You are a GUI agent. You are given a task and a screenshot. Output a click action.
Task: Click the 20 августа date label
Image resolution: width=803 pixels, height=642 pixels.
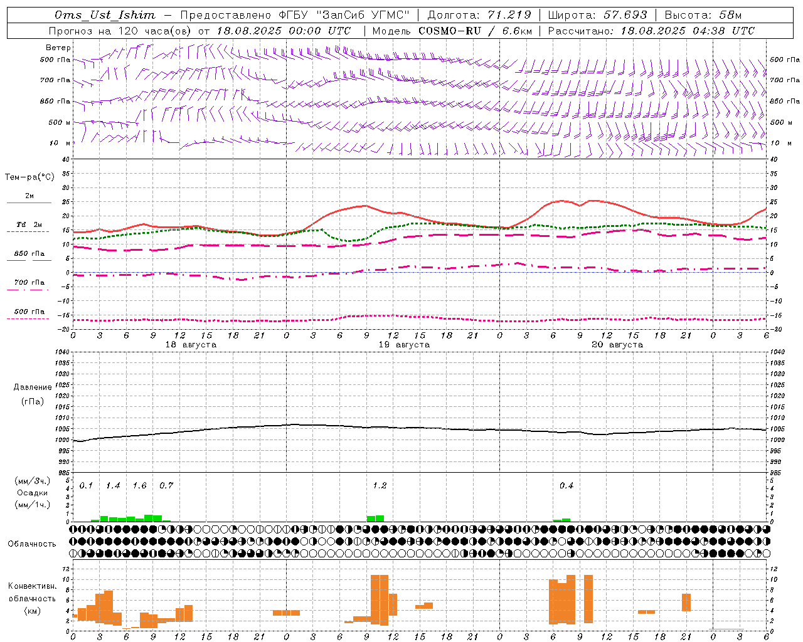click(617, 345)
